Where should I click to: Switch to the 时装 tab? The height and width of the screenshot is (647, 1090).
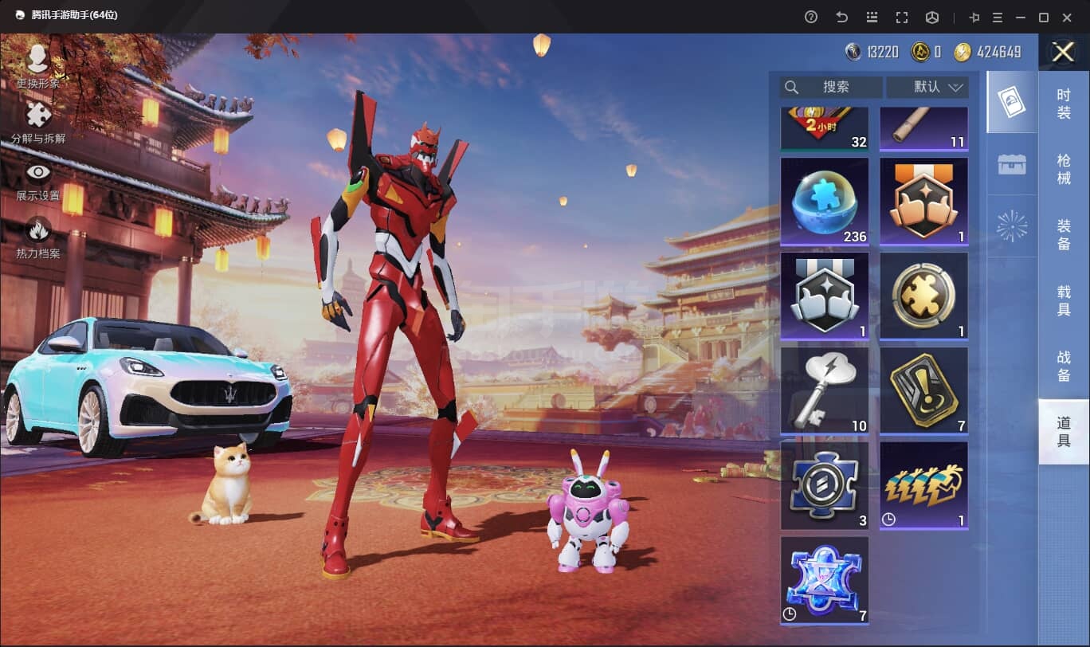1064,104
